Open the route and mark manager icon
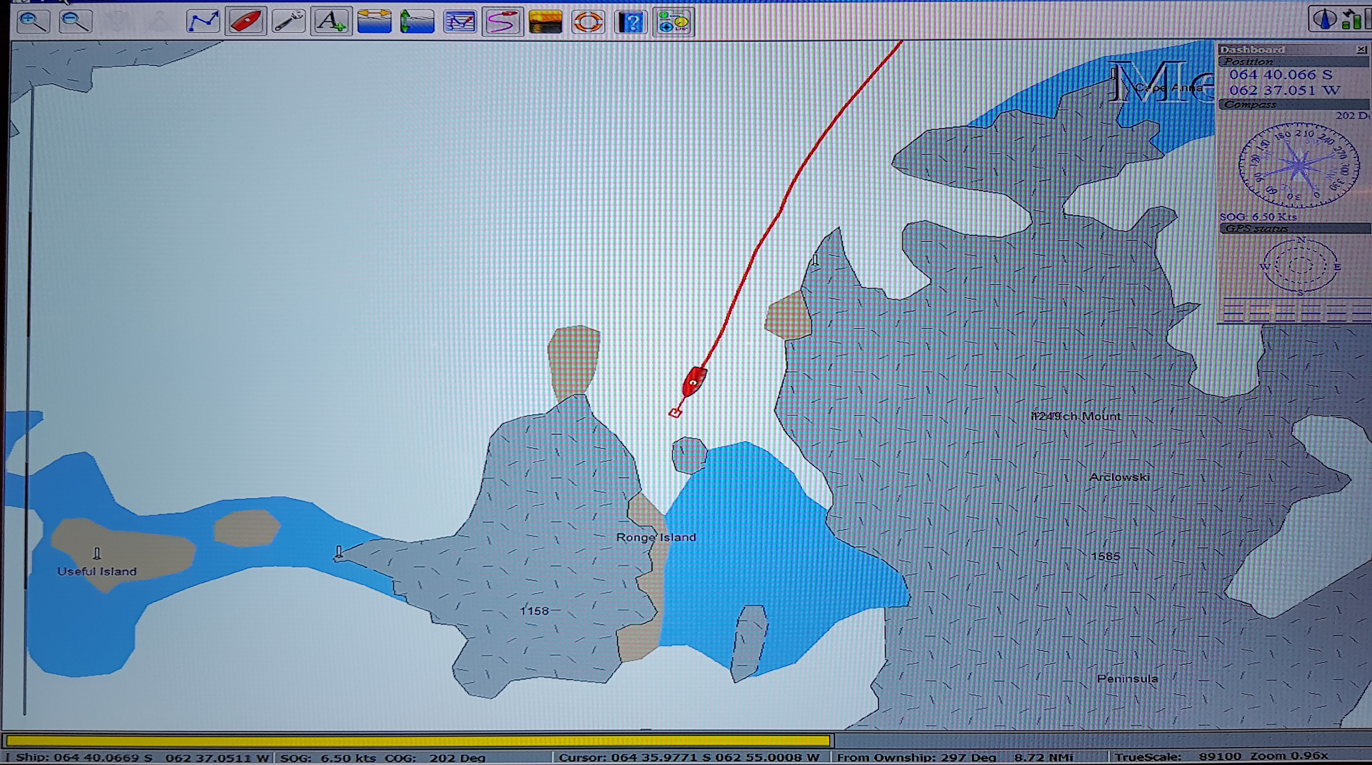The image size is (1372, 765). 460,22
